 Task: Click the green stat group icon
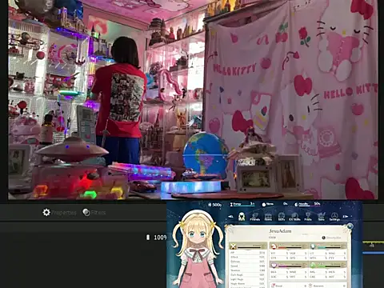(x=313, y=266)
